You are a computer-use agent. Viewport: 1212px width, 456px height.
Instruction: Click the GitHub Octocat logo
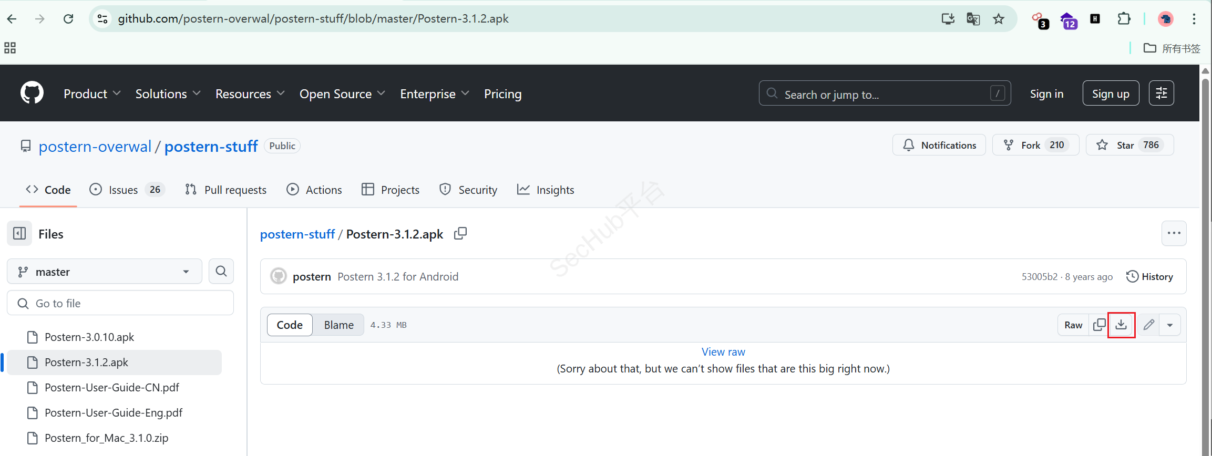[x=32, y=93]
